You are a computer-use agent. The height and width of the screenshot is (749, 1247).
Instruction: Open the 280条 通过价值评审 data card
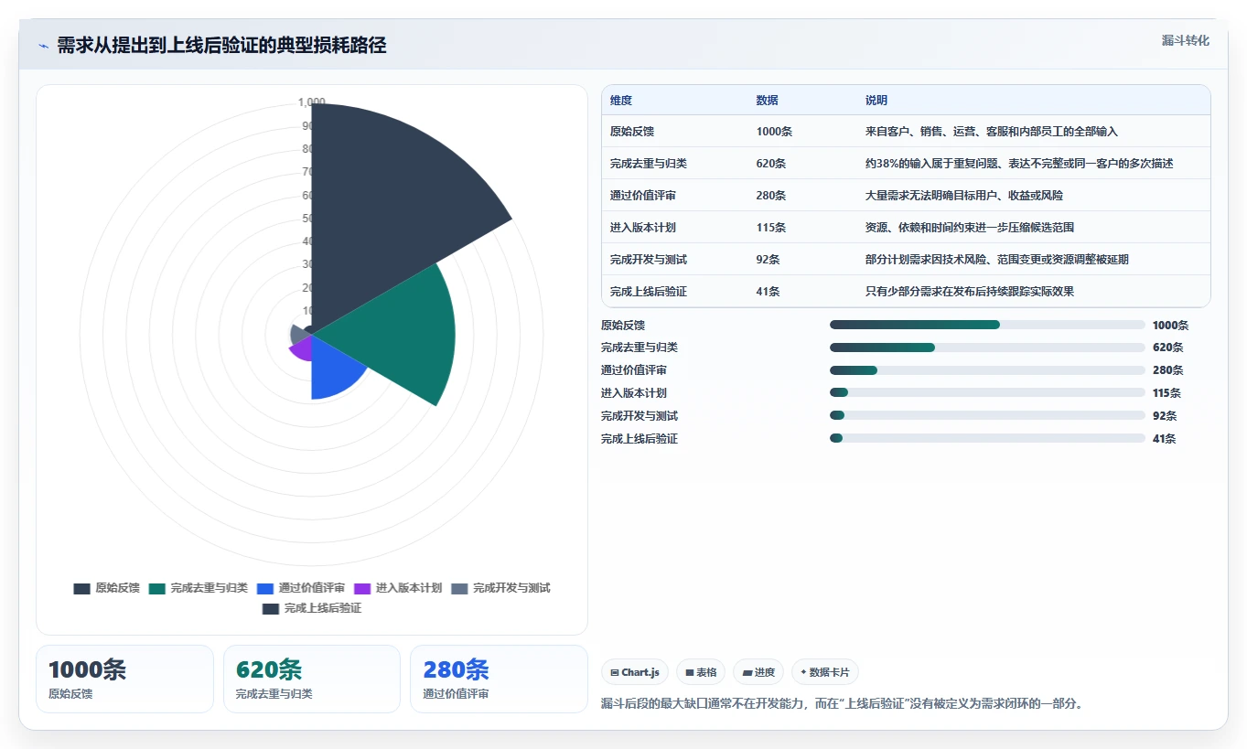click(x=499, y=679)
